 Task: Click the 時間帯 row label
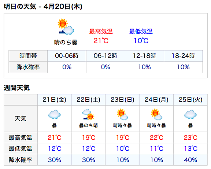tap(28, 56)
